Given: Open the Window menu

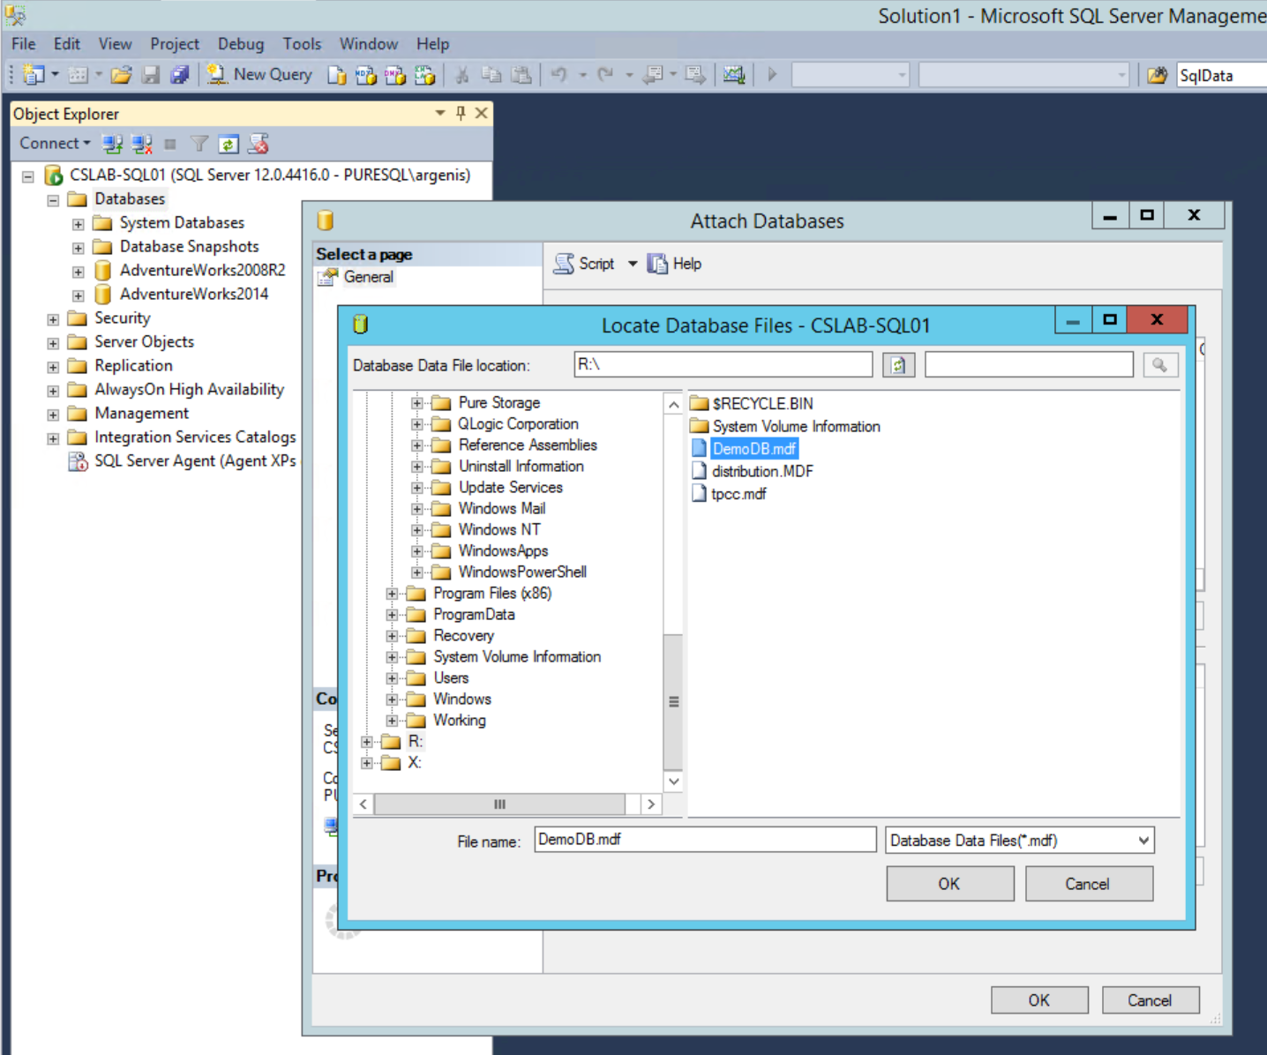Looking at the screenshot, I should tap(368, 43).
